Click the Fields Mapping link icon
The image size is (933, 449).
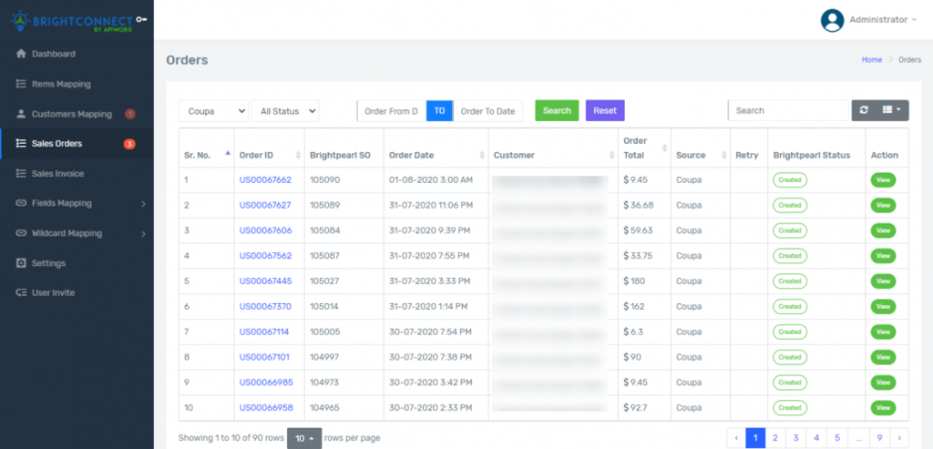click(21, 203)
